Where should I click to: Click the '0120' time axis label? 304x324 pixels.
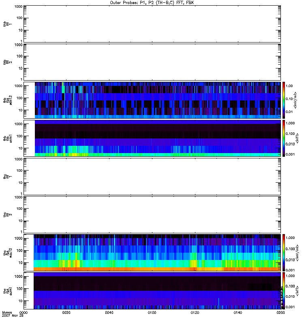tap(195, 312)
